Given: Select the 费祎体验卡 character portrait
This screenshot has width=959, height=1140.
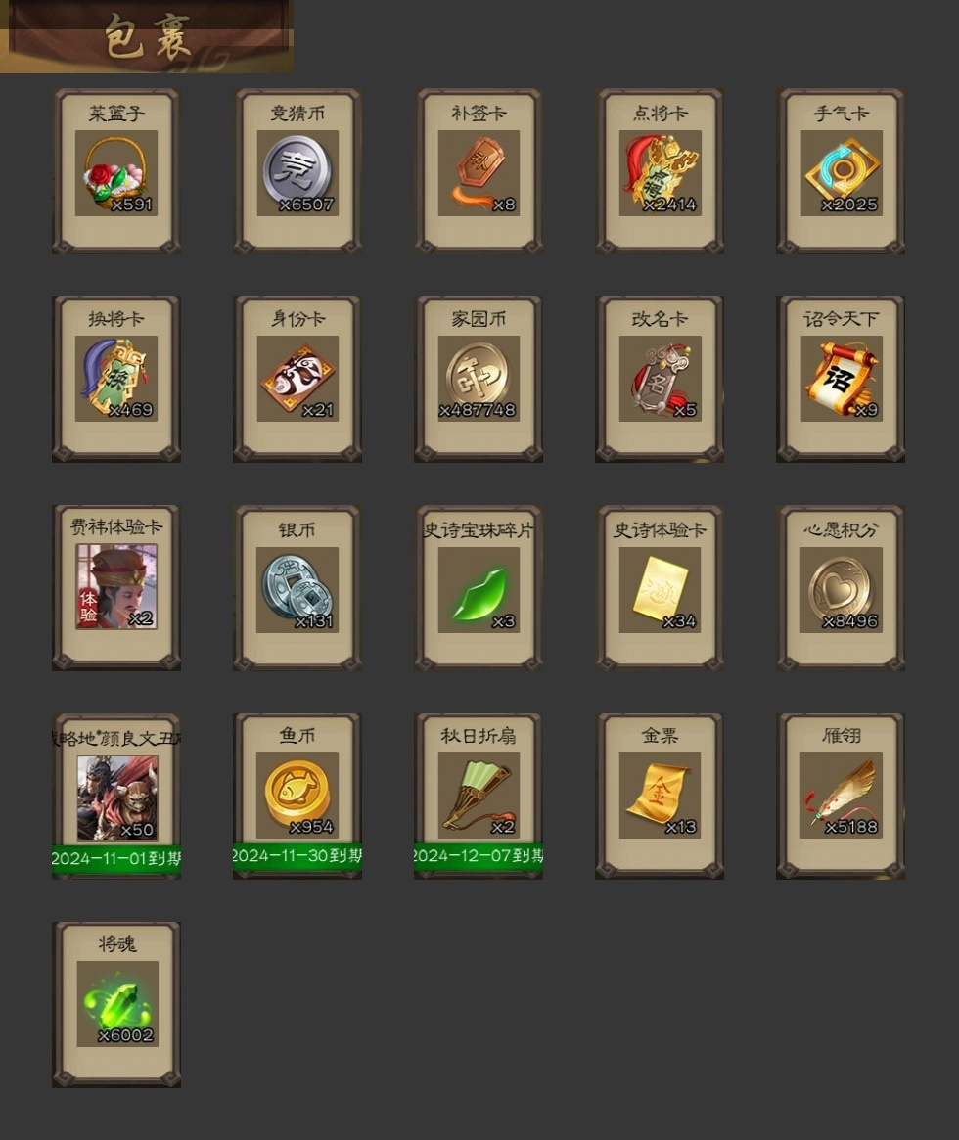Looking at the screenshot, I should tap(116, 587).
